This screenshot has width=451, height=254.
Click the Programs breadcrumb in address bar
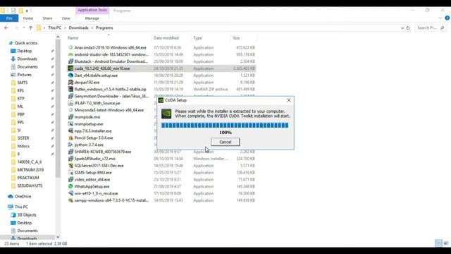click(x=104, y=28)
